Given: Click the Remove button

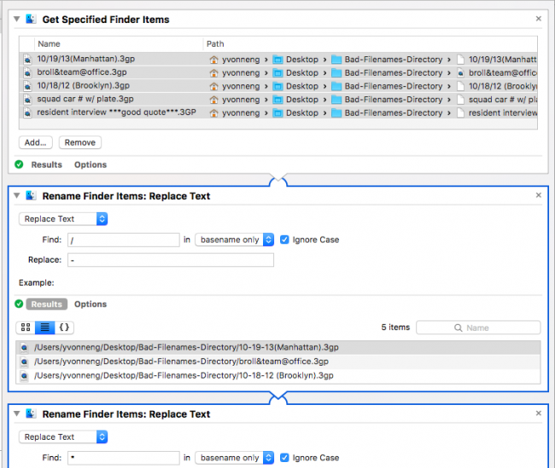Looking at the screenshot, I should pos(80,142).
